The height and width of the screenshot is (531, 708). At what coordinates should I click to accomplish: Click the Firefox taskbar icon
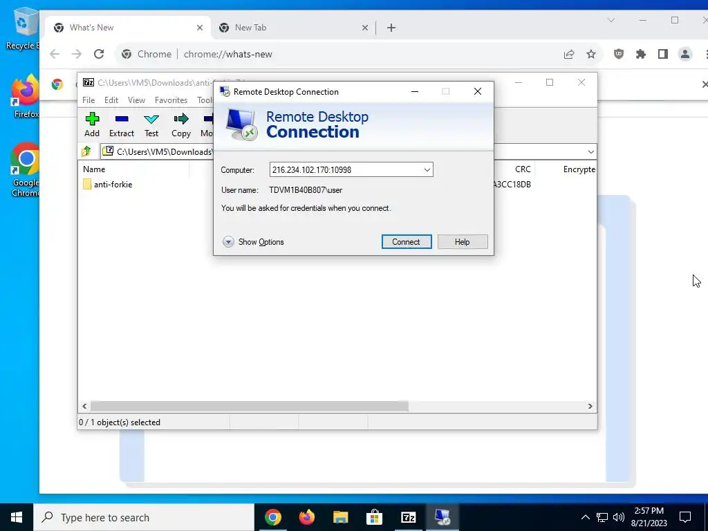tap(306, 517)
